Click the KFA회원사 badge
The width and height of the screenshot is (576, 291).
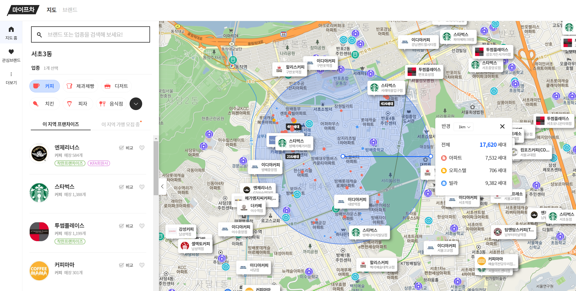[x=99, y=163]
